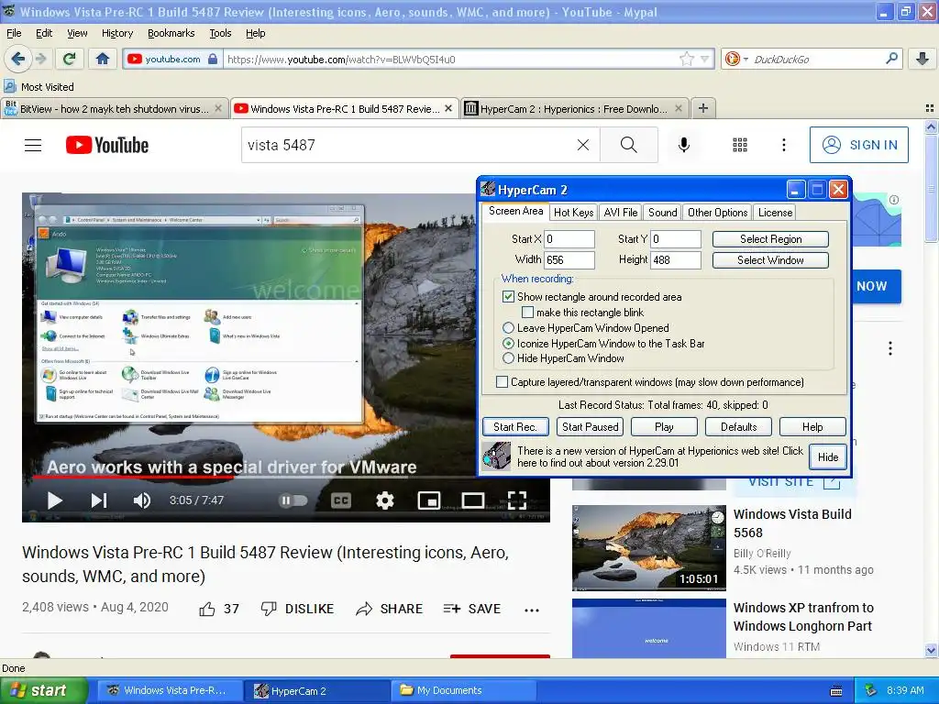Open the Bookmarks menu
This screenshot has width=939, height=704.
[171, 33]
